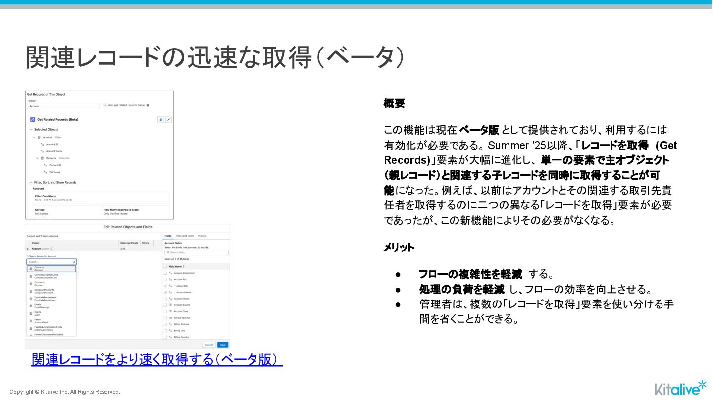Click the Get Related Records (Beta) purple icon
The height and width of the screenshot is (401, 713).
[x=33, y=119]
